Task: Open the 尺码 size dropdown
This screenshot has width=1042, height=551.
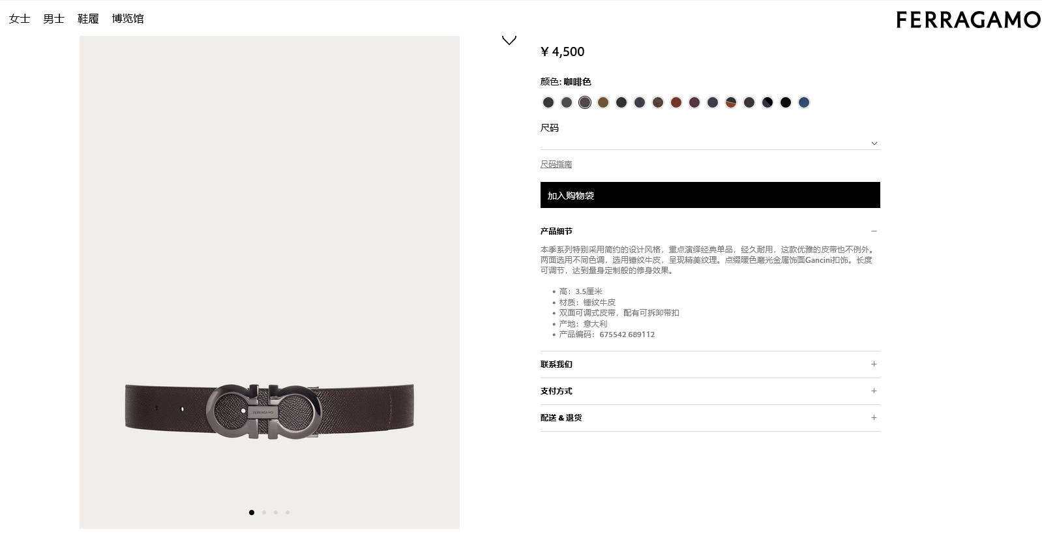Action: (710, 143)
